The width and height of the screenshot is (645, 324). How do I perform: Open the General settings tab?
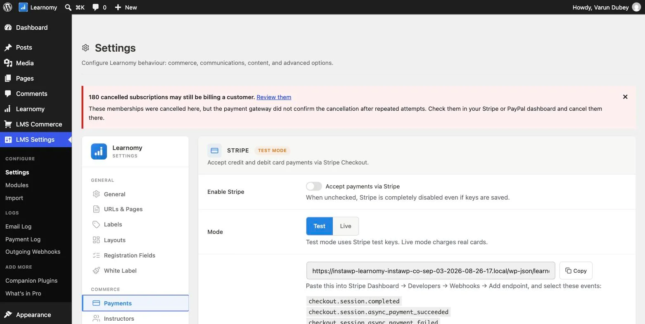pos(135,194)
